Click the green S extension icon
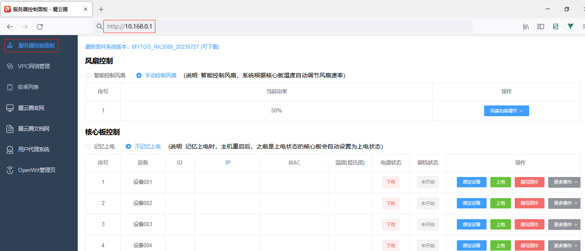The width and height of the screenshot is (585, 251). tap(555, 26)
